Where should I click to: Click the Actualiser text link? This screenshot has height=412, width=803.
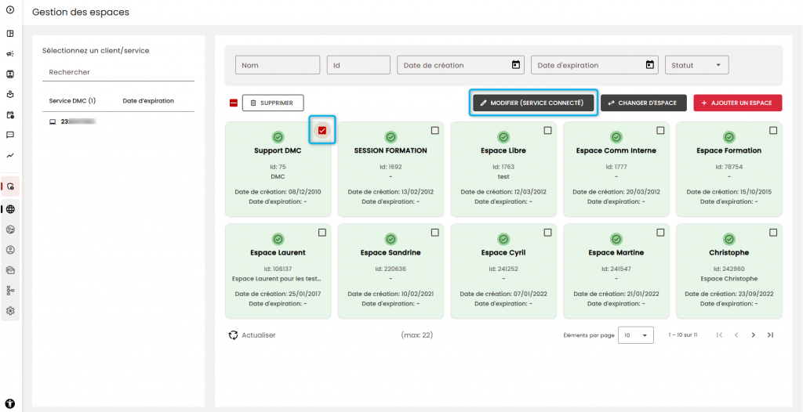point(259,335)
